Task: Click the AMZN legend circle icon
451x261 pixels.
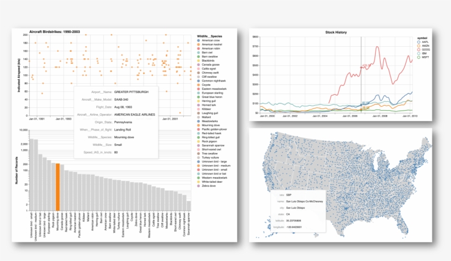Action: (x=419, y=46)
